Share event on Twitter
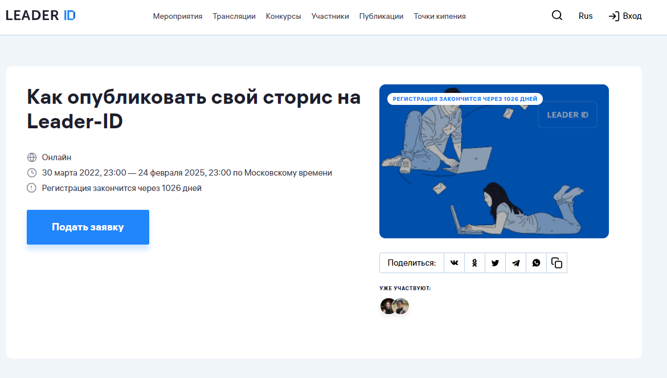Viewport: 667px width, 378px height. (495, 263)
